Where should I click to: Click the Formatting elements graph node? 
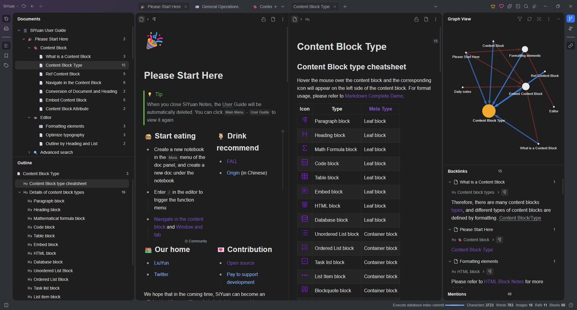tap(525, 49)
